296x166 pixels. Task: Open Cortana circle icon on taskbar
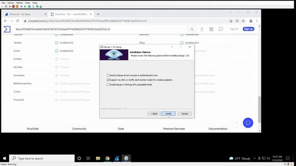[x=79, y=158]
